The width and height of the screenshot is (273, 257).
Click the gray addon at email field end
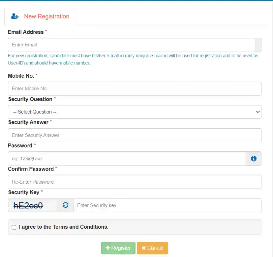click(x=258, y=45)
